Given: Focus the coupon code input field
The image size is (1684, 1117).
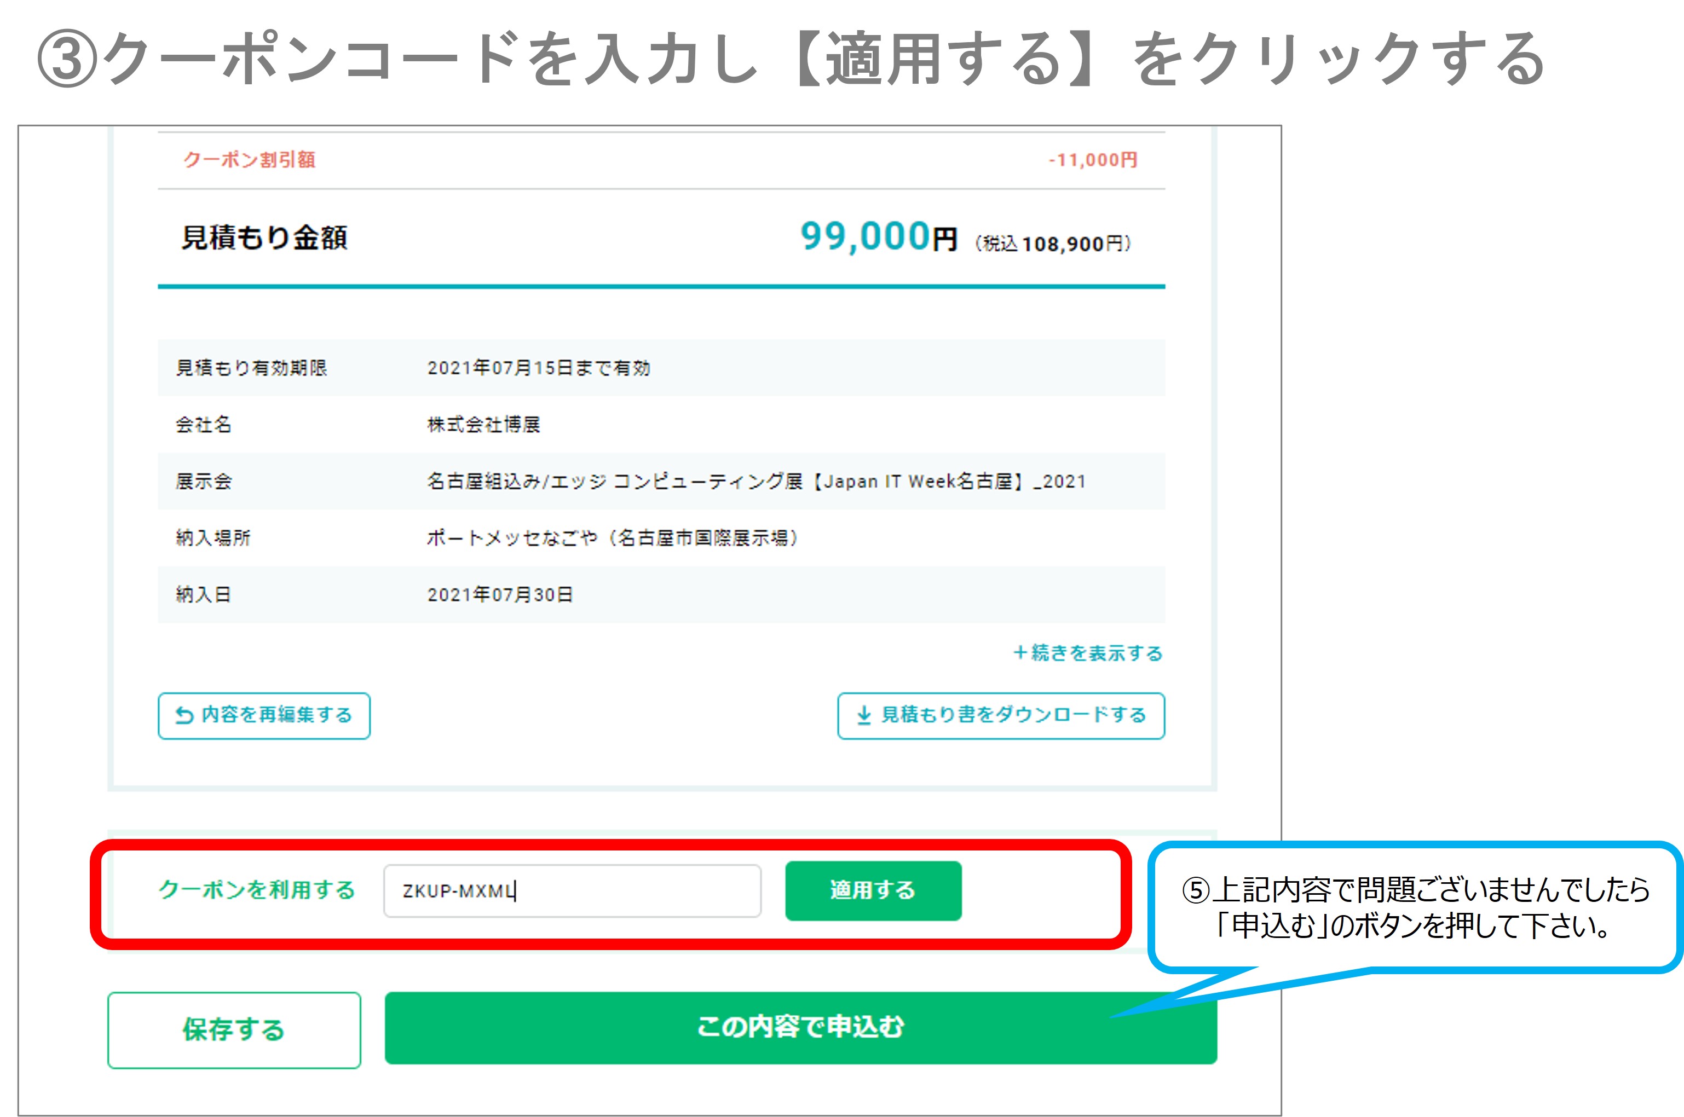Looking at the screenshot, I should tap(572, 890).
